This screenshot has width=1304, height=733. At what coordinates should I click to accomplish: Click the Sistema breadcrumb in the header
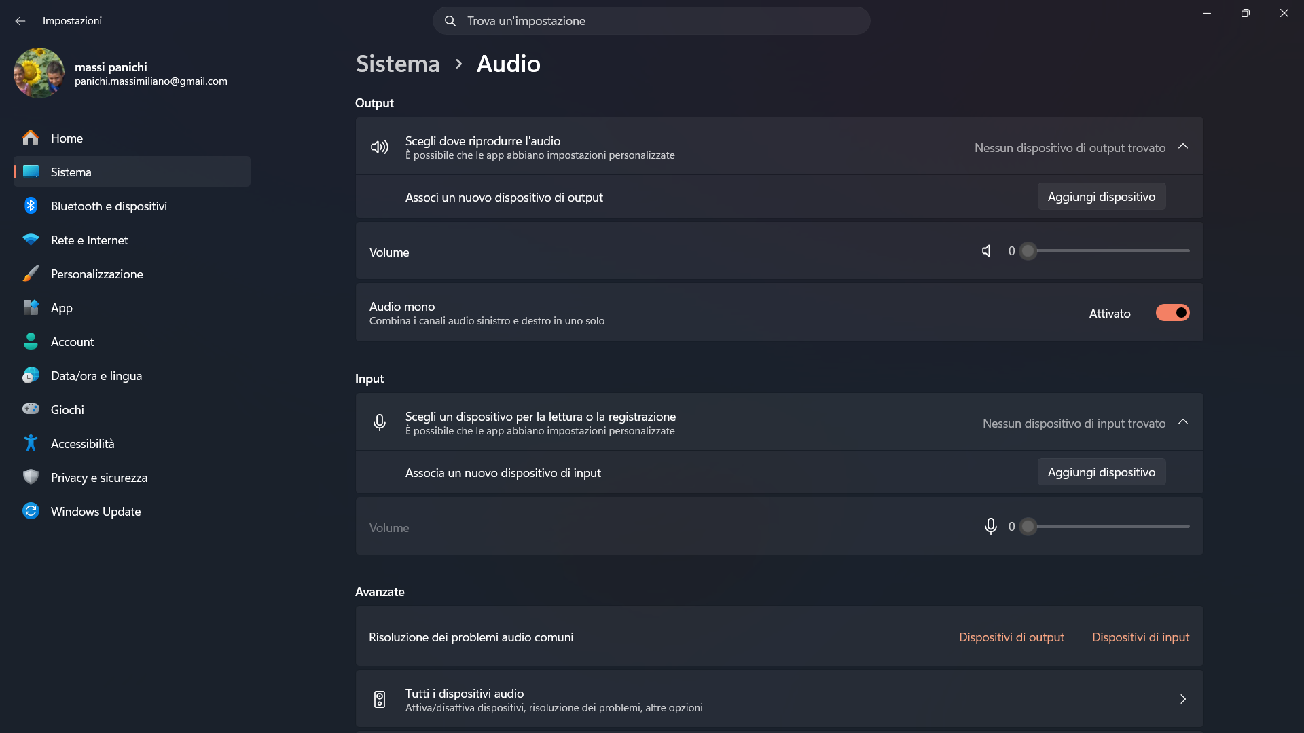click(398, 64)
